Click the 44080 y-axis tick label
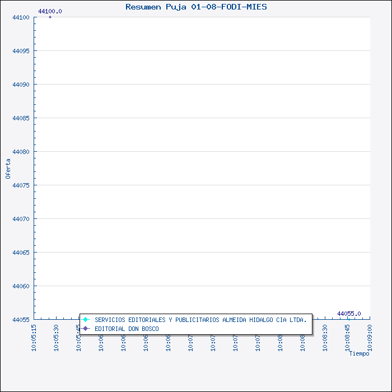392x392 pixels. click(x=21, y=152)
